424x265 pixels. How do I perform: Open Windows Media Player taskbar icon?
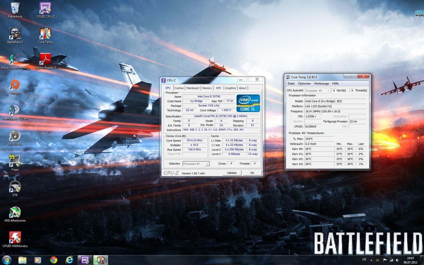point(38,260)
